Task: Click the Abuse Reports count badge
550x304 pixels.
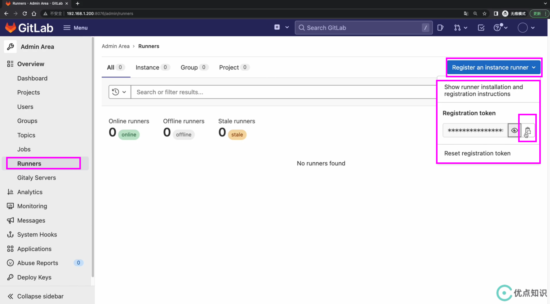Action: coord(78,263)
